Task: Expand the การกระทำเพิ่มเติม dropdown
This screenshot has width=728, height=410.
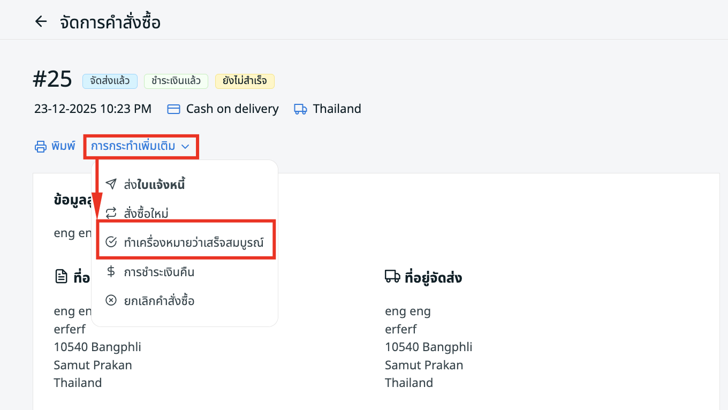Action: pos(133,146)
